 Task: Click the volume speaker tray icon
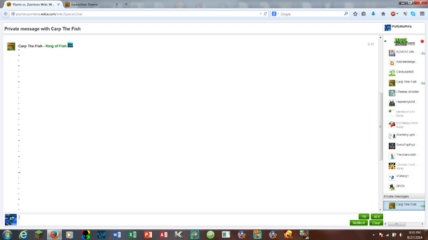pos(401,235)
